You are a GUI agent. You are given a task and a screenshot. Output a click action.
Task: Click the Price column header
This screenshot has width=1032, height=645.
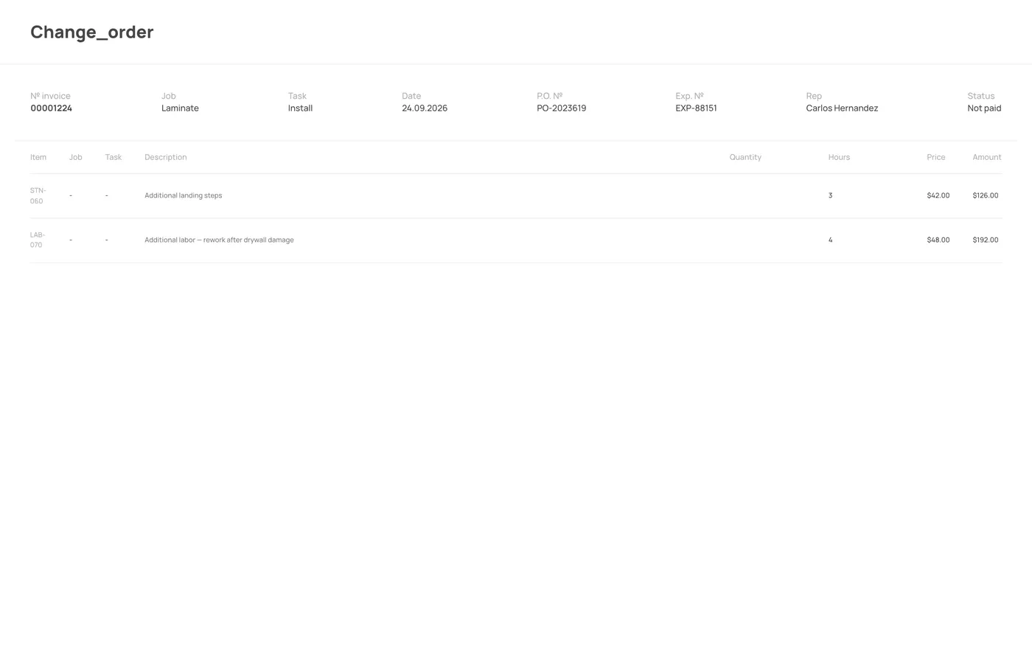[x=936, y=157]
